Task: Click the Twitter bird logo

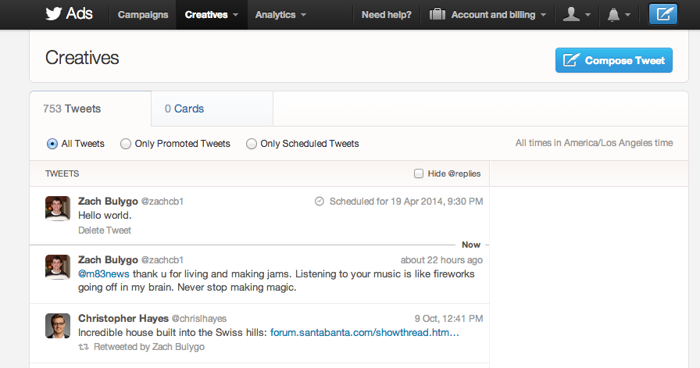Action: click(54, 14)
